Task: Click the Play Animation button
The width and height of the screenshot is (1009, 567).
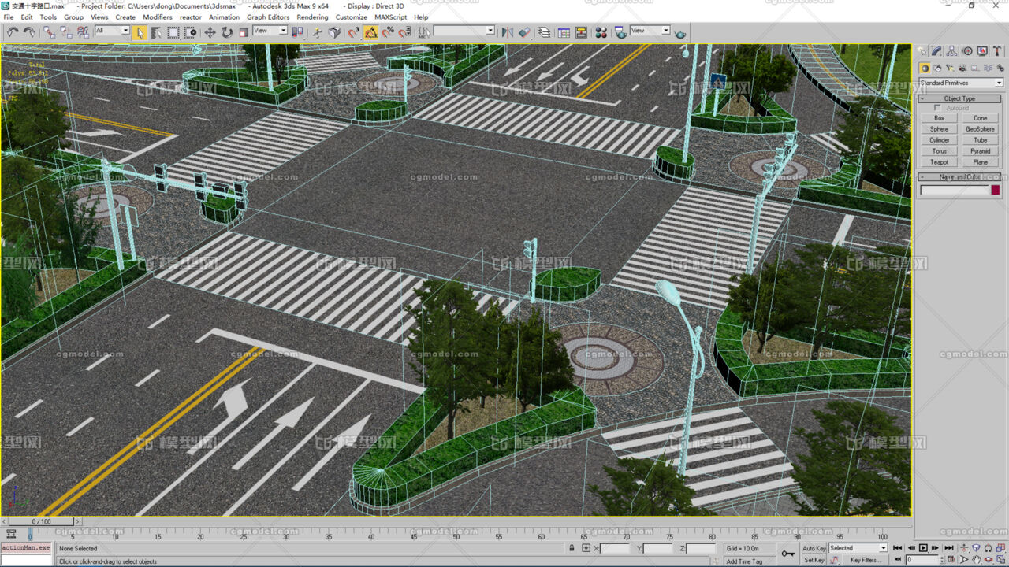Action: click(x=923, y=548)
